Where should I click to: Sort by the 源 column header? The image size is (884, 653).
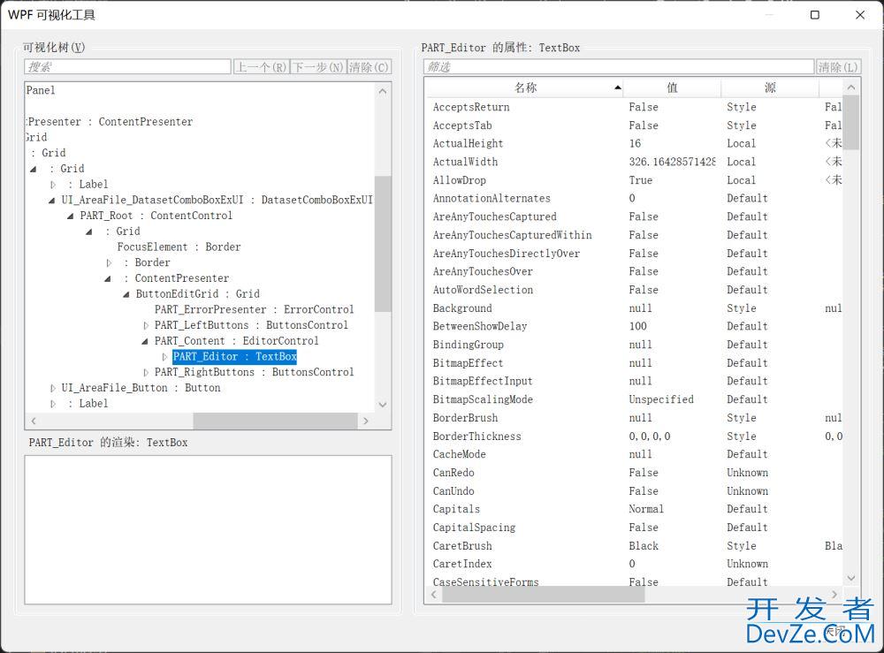tap(770, 87)
